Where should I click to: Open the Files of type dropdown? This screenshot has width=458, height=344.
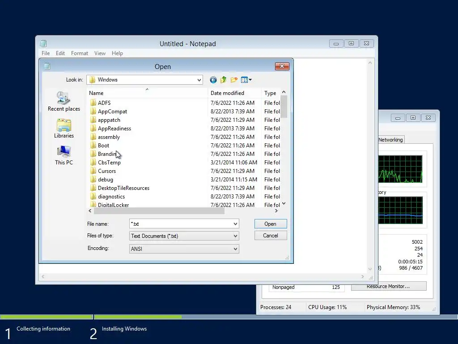tap(235, 236)
